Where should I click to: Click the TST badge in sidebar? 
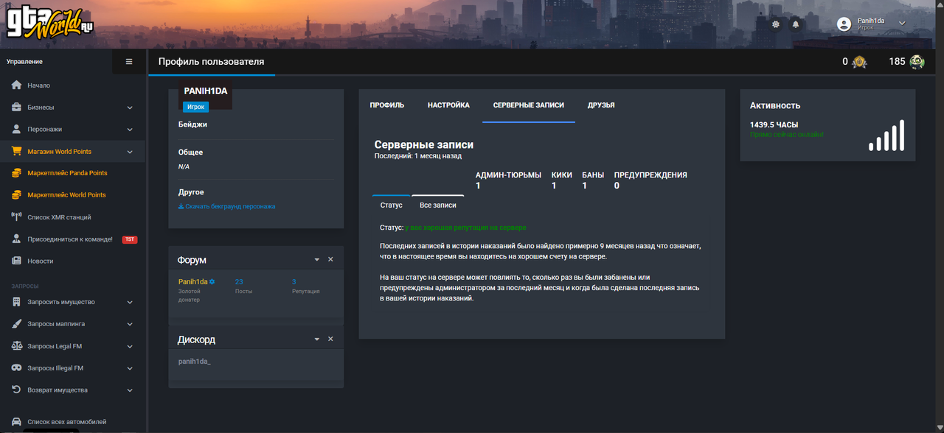(130, 239)
